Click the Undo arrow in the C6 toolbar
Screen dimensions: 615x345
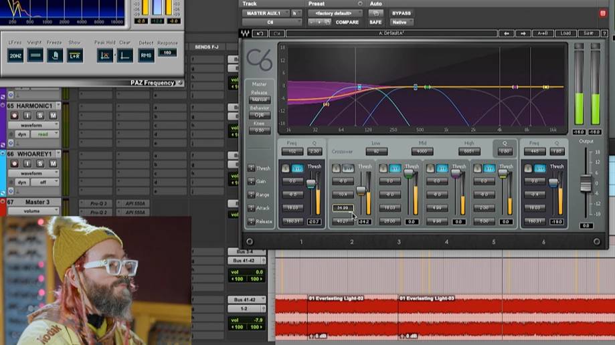coord(260,33)
